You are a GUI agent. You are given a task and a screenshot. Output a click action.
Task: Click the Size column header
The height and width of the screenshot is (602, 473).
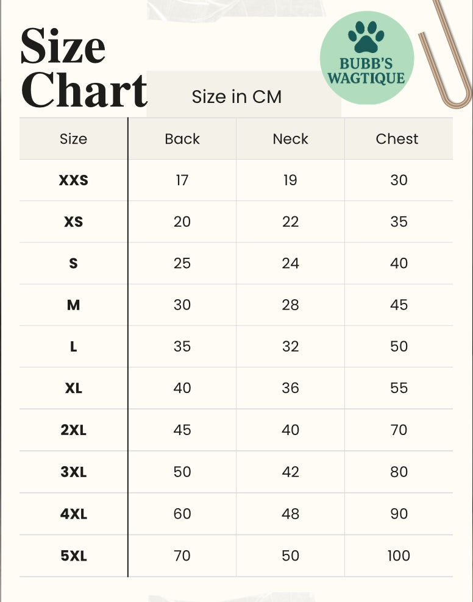[x=73, y=139]
